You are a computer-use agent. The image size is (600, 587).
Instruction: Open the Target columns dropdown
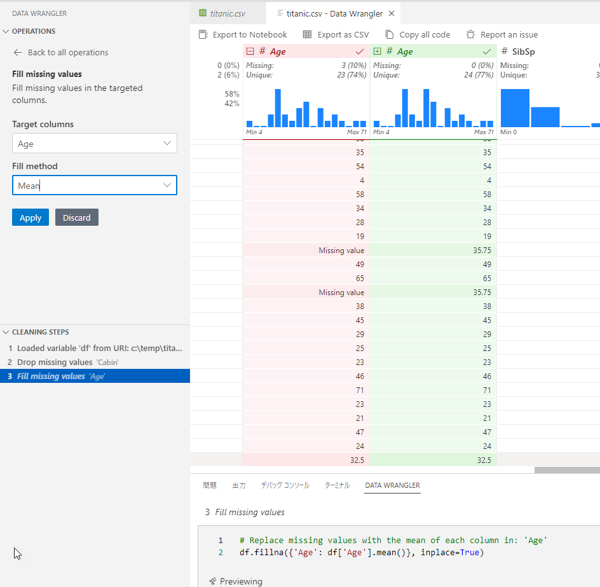[167, 143]
